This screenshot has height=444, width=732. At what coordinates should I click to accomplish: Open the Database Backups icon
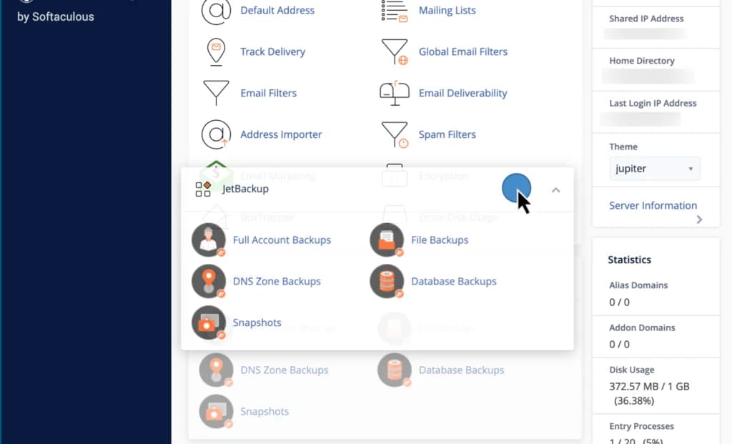point(386,281)
